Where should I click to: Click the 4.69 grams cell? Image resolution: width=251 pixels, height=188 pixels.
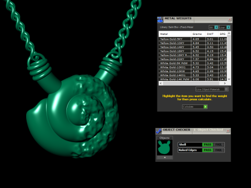click(198, 39)
